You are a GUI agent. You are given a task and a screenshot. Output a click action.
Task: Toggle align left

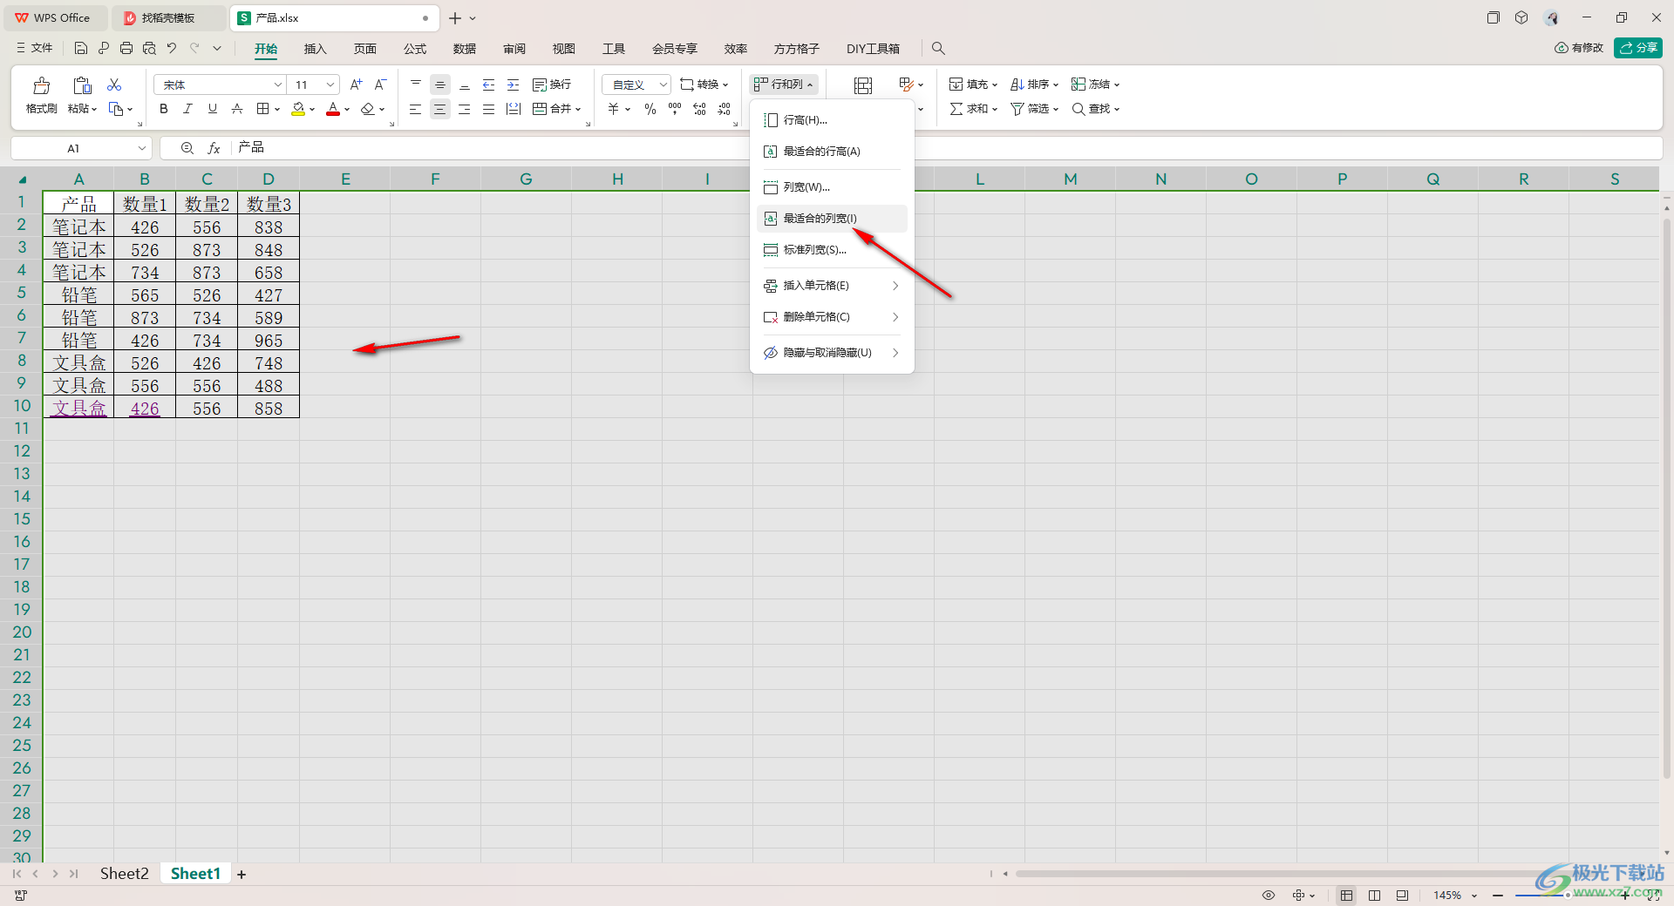point(416,109)
